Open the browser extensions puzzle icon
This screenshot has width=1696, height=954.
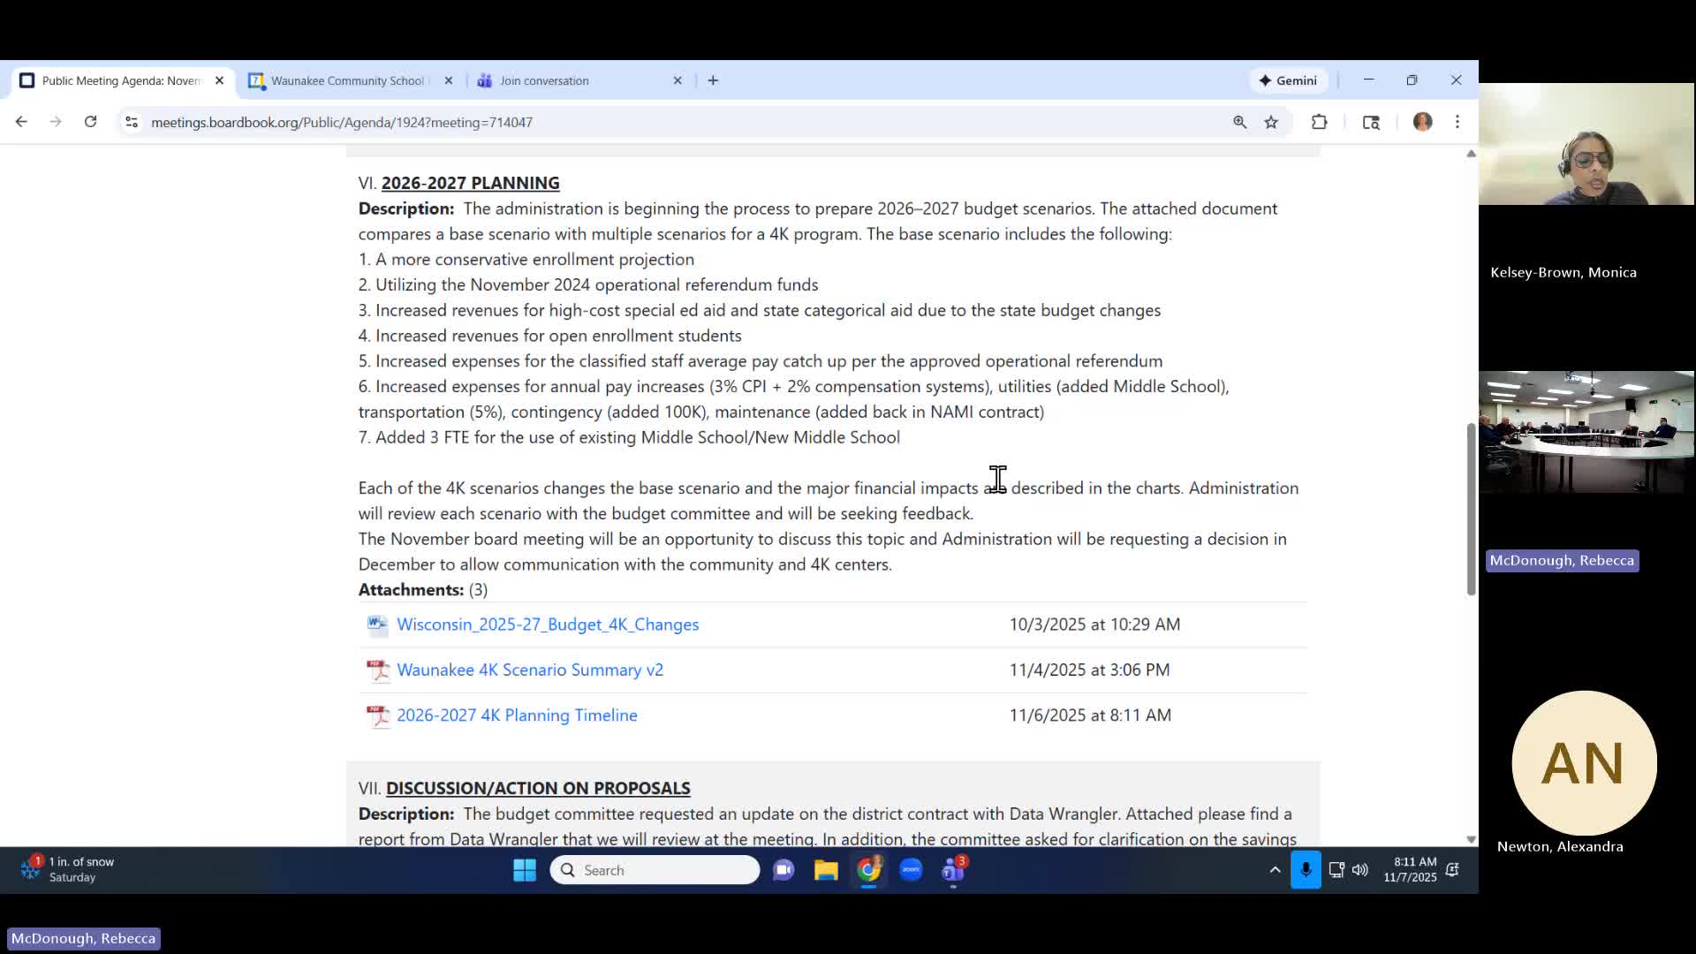tap(1319, 123)
